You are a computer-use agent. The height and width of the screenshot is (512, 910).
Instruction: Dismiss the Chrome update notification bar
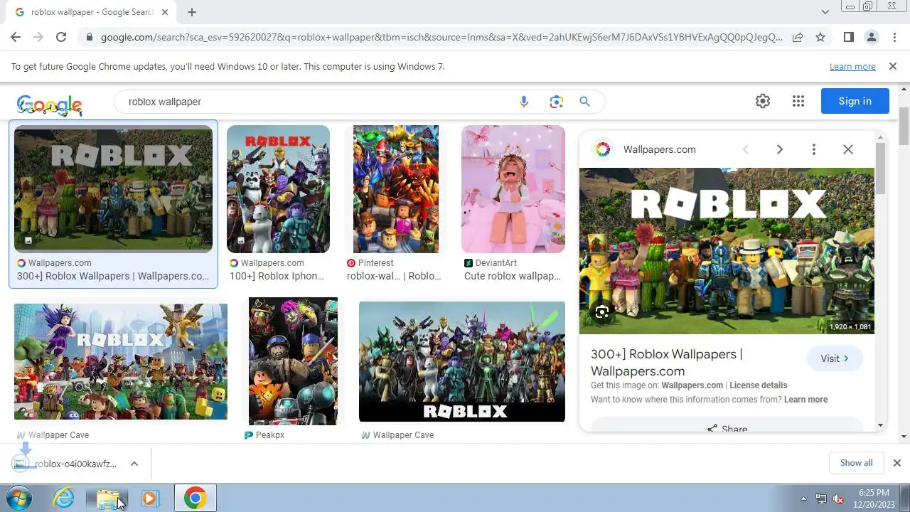pos(893,66)
